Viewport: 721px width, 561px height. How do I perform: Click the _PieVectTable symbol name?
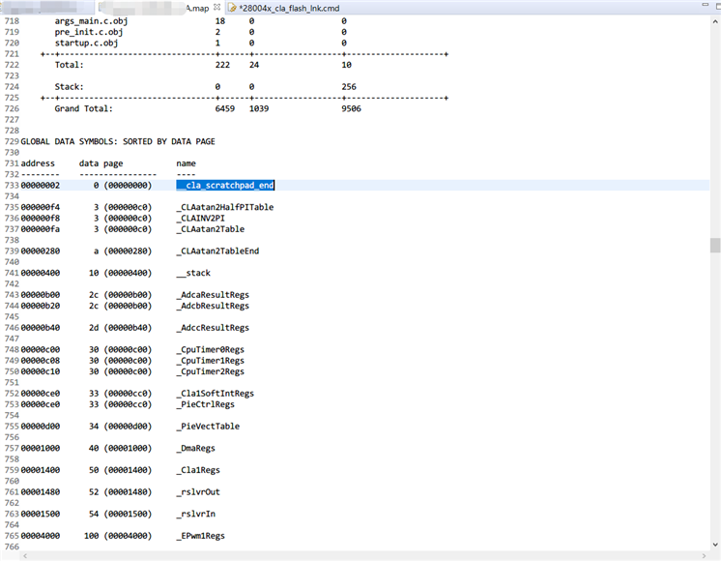tap(208, 427)
